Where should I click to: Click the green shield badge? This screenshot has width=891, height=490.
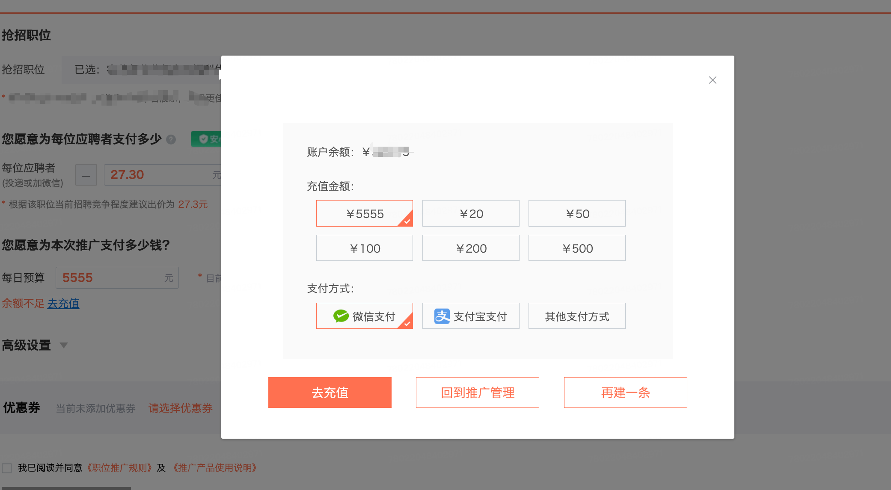(206, 139)
